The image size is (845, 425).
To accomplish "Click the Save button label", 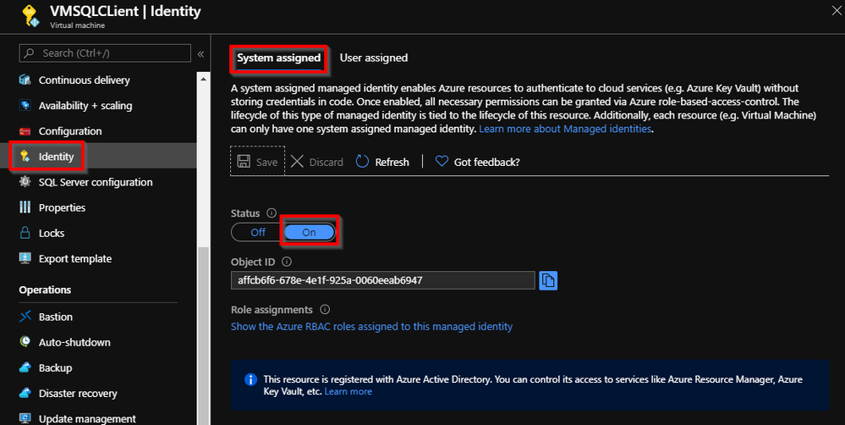I will (x=266, y=162).
